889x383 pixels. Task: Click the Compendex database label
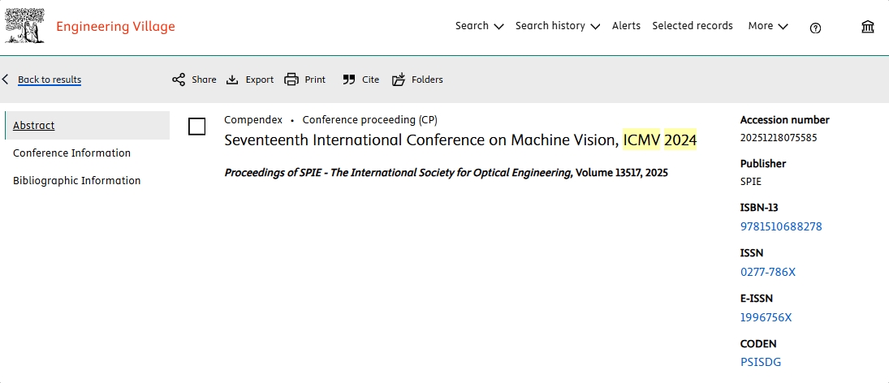[x=252, y=120]
